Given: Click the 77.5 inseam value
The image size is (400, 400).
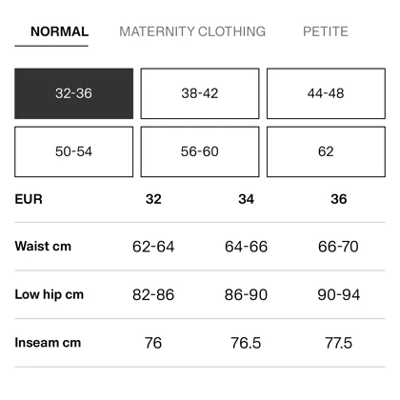Looking at the screenshot, I should point(339,343).
